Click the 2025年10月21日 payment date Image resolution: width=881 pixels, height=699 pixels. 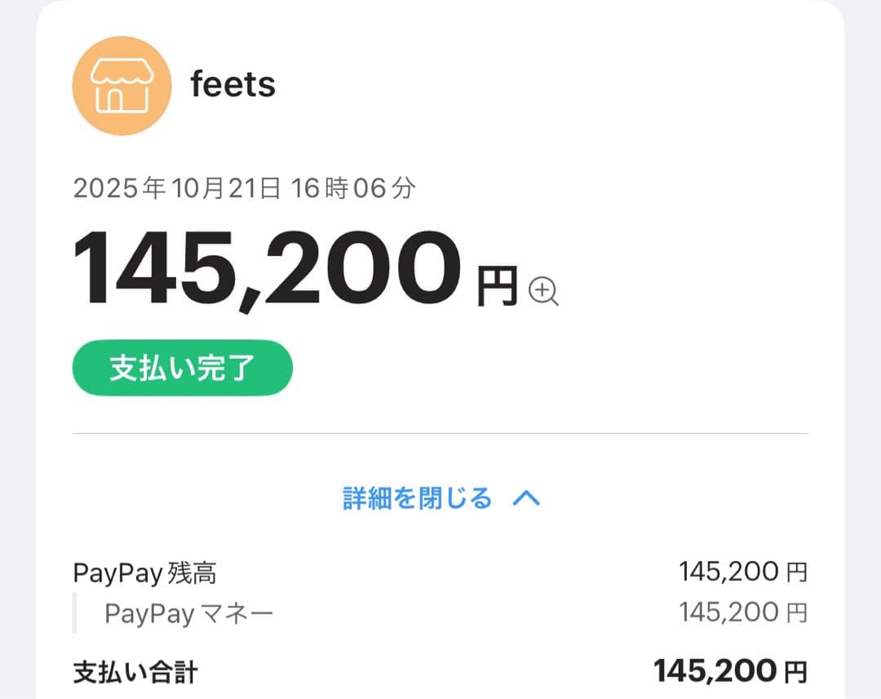[178, 189]
